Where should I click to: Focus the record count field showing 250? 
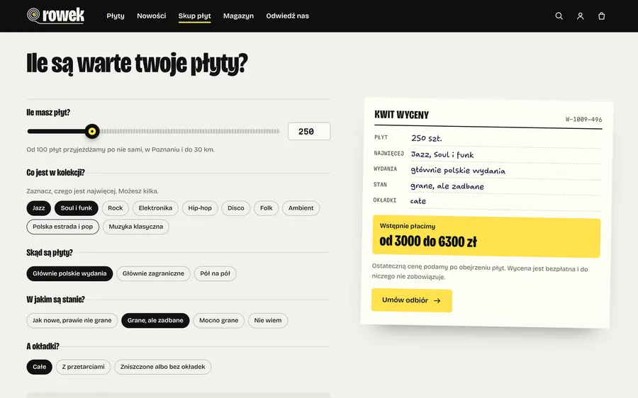tap(309, 131)
